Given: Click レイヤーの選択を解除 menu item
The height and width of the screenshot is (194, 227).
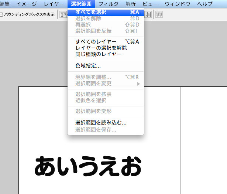Looking at the screenshot, I should pos(106,48).
